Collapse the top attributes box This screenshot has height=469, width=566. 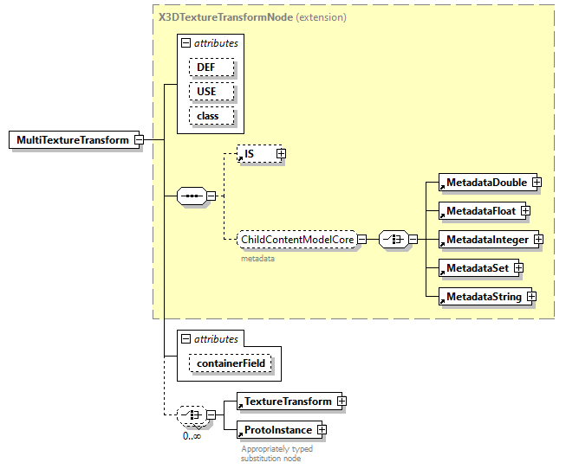pyautogui.click(x=185, y=43)
